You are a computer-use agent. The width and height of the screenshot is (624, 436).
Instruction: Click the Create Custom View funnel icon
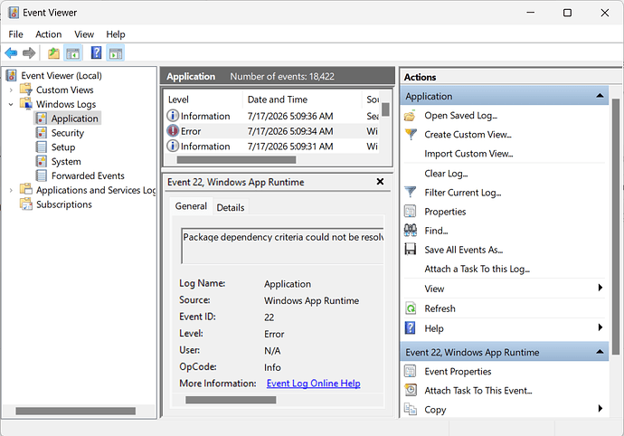click(x=411, y=135)
